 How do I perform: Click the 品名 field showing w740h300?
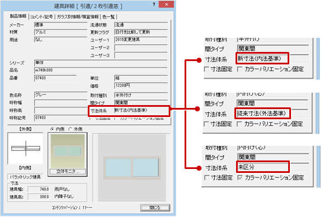101,70
